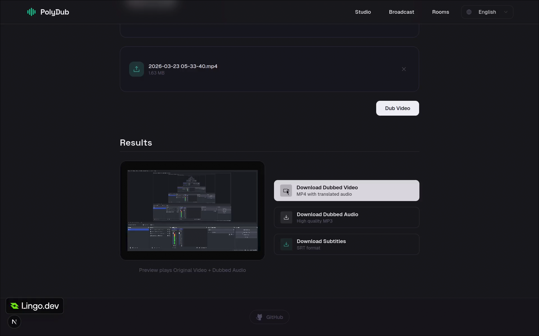The image size is (539, 336).
Task: Click the Lingo.dev badge
Action: [35, 306]
